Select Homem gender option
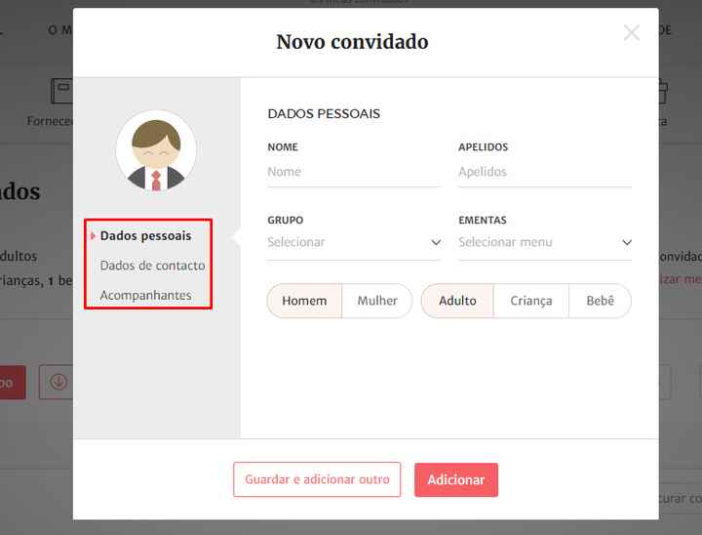Screen dimensions: 702x535 point(304,301)
